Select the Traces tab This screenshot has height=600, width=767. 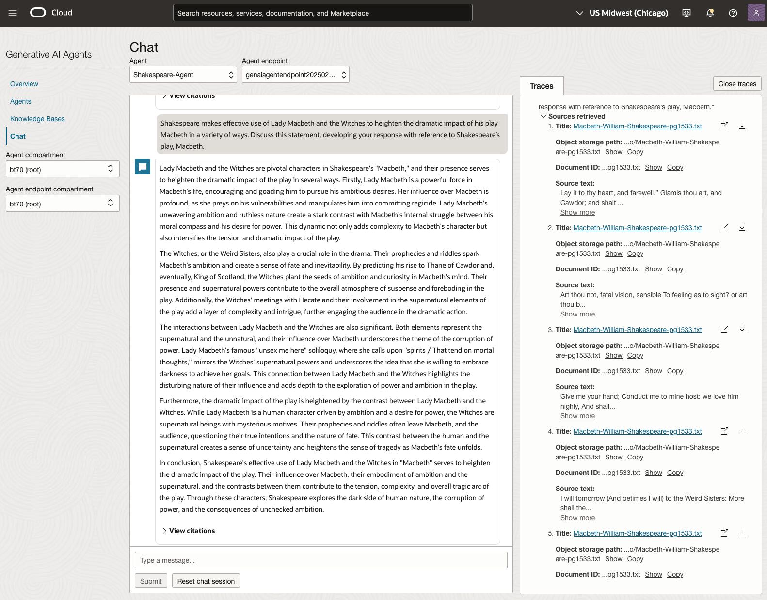click(x=541, y=86)
